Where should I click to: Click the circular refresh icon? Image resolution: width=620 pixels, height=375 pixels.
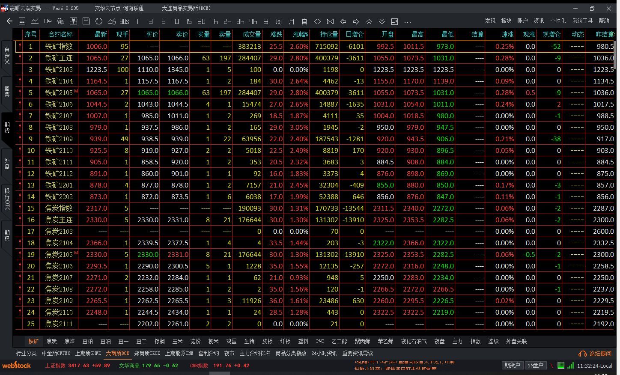[99, 21]
